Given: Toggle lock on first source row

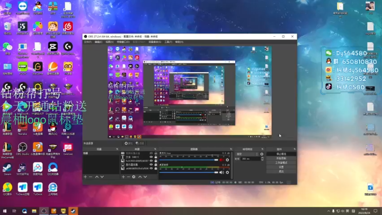Looking at the screenshot, I should (x=156, y=153).
